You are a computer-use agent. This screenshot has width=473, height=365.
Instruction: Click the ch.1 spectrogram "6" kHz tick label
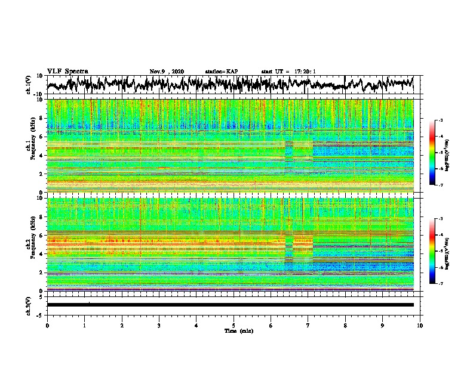tap(42, 137)
